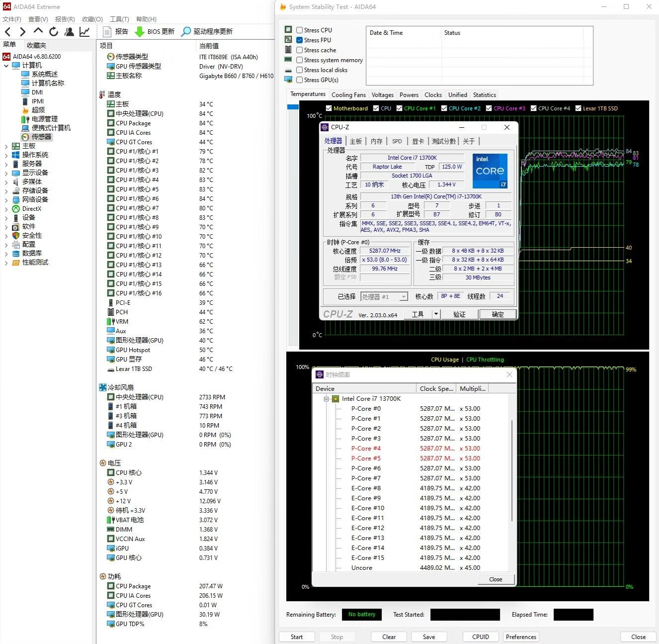The width and height of the screenshot is (659, 644).
Task: Click the refresh icon in AIDA64 toolbar
Action: [x=53, y=31]
